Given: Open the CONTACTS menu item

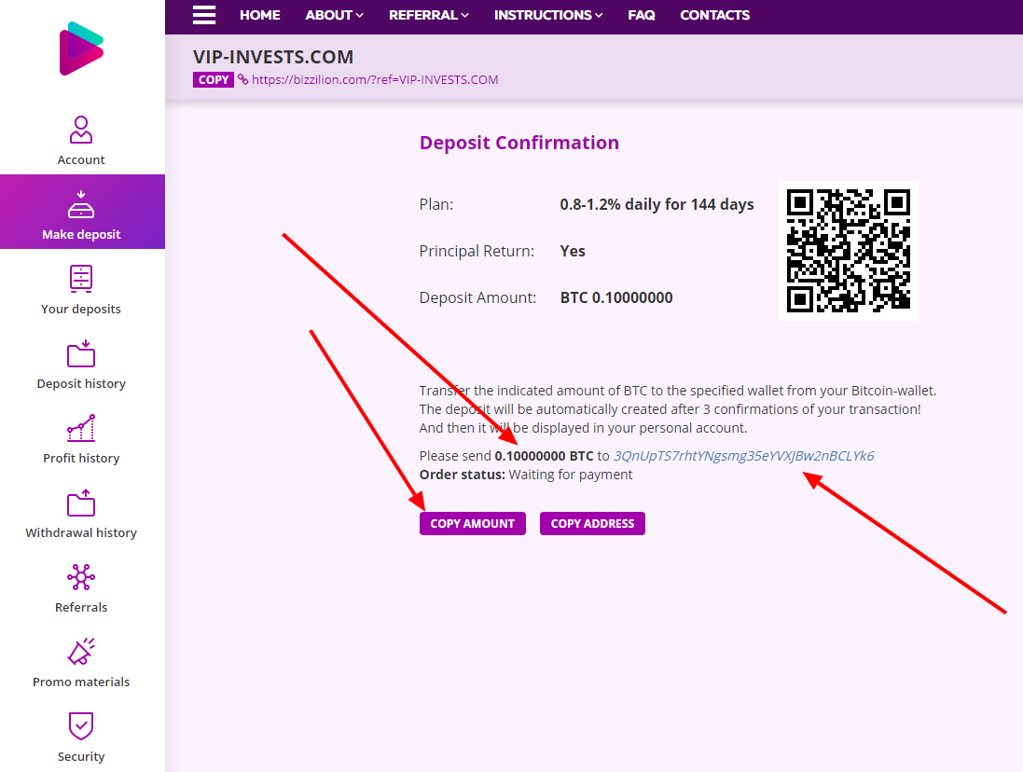Looking at the screenshot, I should (x=714, y=15).
